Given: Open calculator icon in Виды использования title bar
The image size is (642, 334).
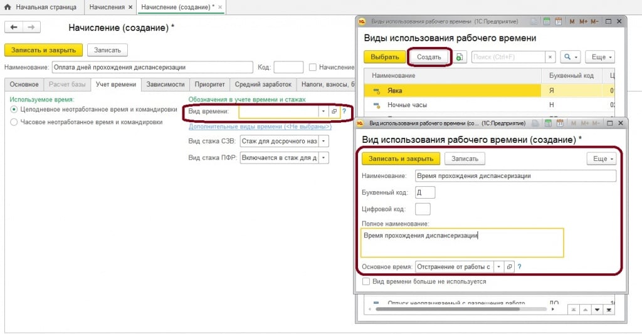Looking at the screenshot, I should coord(547,21).
